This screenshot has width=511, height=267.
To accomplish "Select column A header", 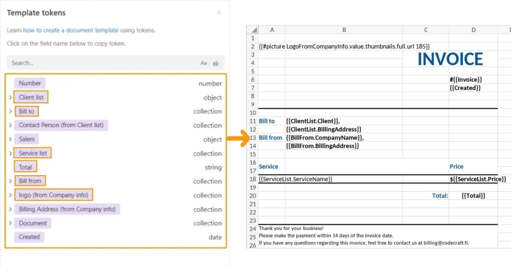I will [272, 29].
